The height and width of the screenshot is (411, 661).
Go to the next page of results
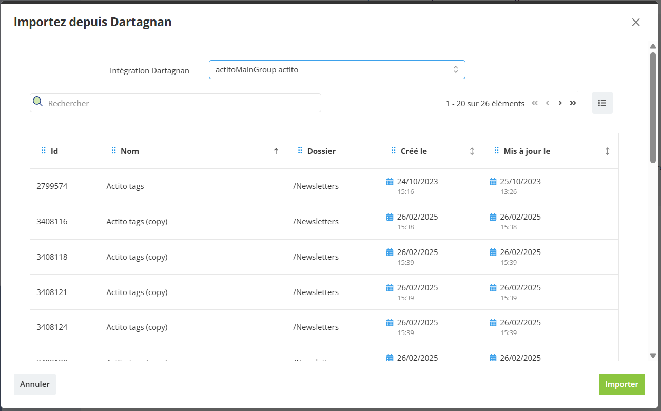(x=560, y=103)
